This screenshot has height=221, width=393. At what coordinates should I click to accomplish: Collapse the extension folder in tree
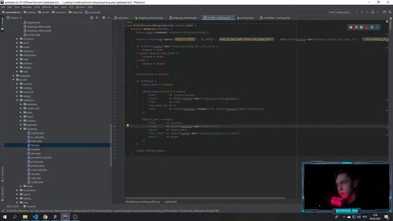click(17, 100)
